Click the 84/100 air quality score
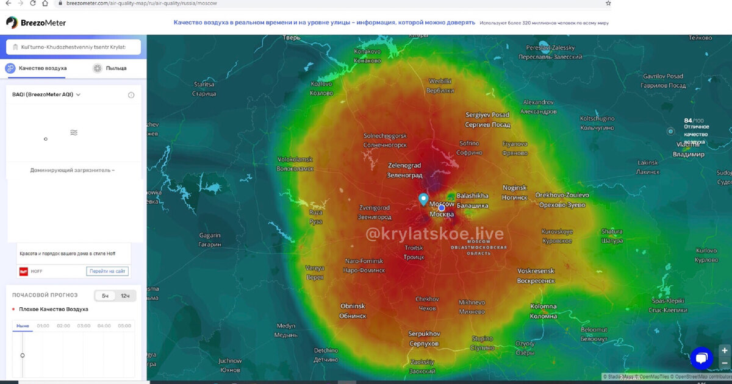Viewport: 732px width, 384px height. click(x=694, y=121)
